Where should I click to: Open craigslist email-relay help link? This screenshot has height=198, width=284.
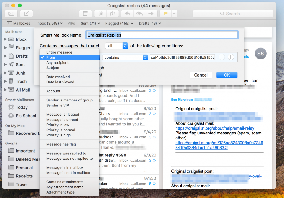[x=215, y=128]
